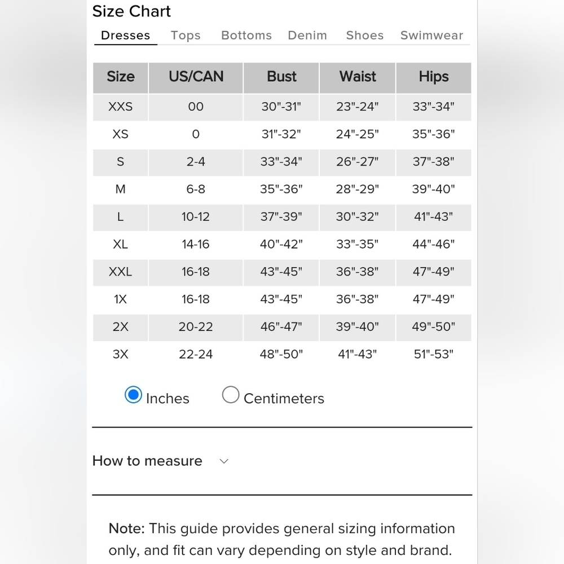Click the Hips column header
The width and height of the screenshot is (564, 564).
[x=433, y=78]
